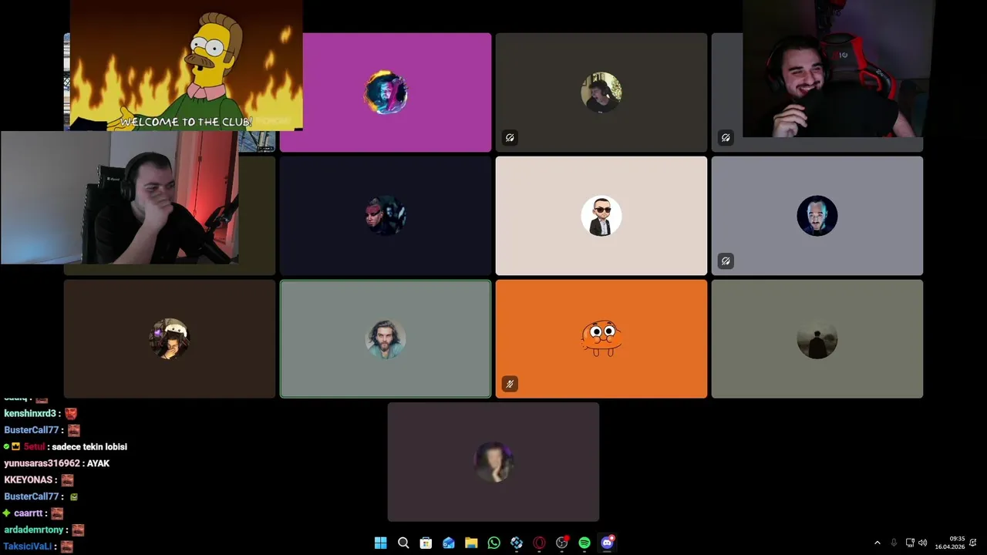Select gray tile with bald man avatar
This screenshot has width=987, height=555.
(817, 216)
